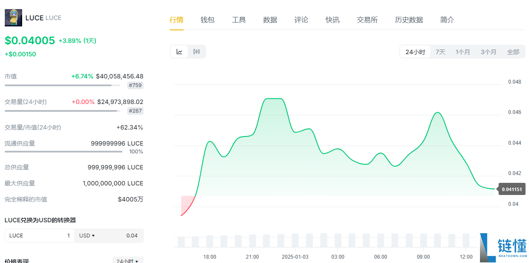This screenshot has height=263, width=529.
Task: Open the 工具 tab
Action: pos(239,20)
